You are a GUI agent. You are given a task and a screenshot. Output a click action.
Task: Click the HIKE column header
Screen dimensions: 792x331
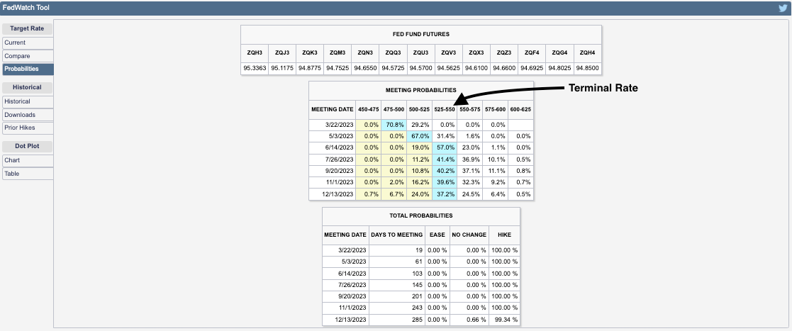click(504, 235)
